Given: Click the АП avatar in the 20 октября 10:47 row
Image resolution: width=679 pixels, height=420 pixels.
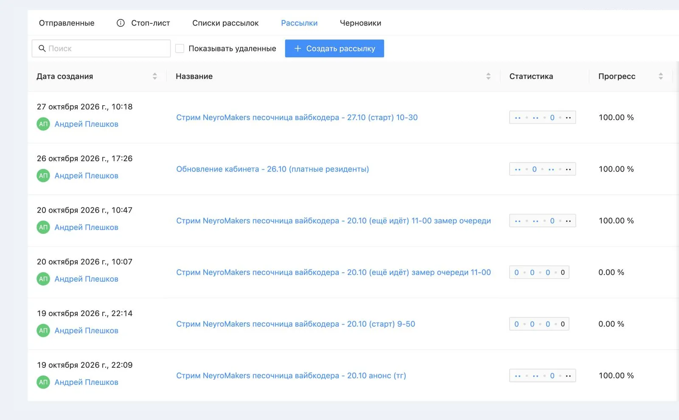Looking at the screenshot, I should tap(43, 227).
